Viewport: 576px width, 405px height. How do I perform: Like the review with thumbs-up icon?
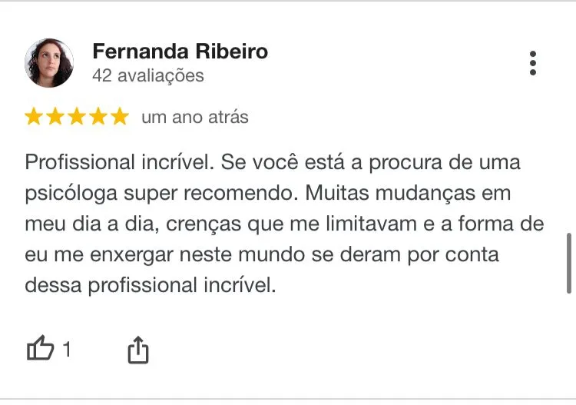click(41, 350)
